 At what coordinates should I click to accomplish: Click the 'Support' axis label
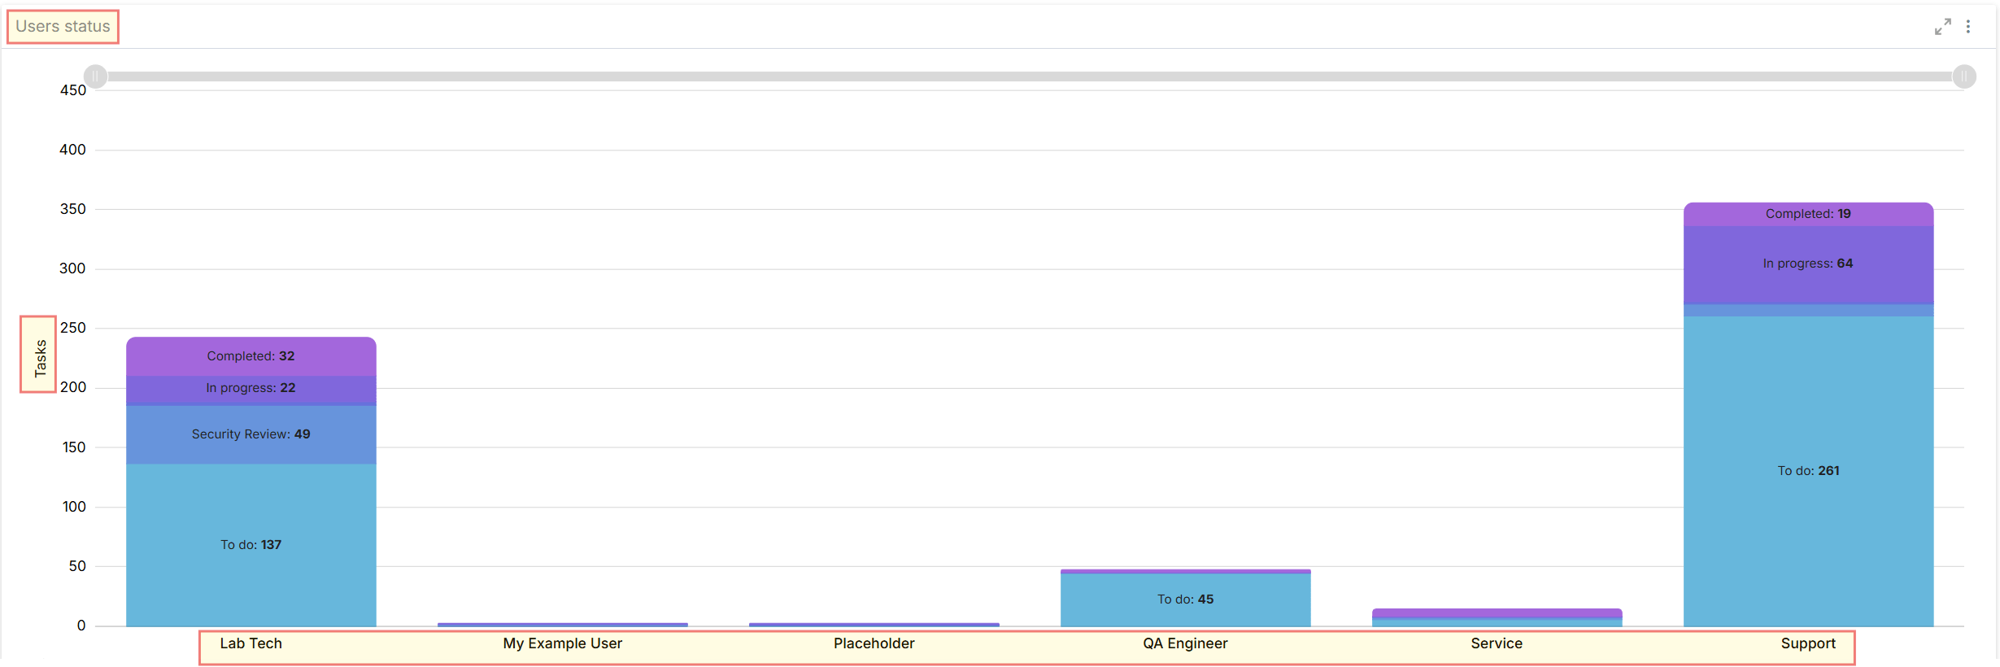[1808, 643]
